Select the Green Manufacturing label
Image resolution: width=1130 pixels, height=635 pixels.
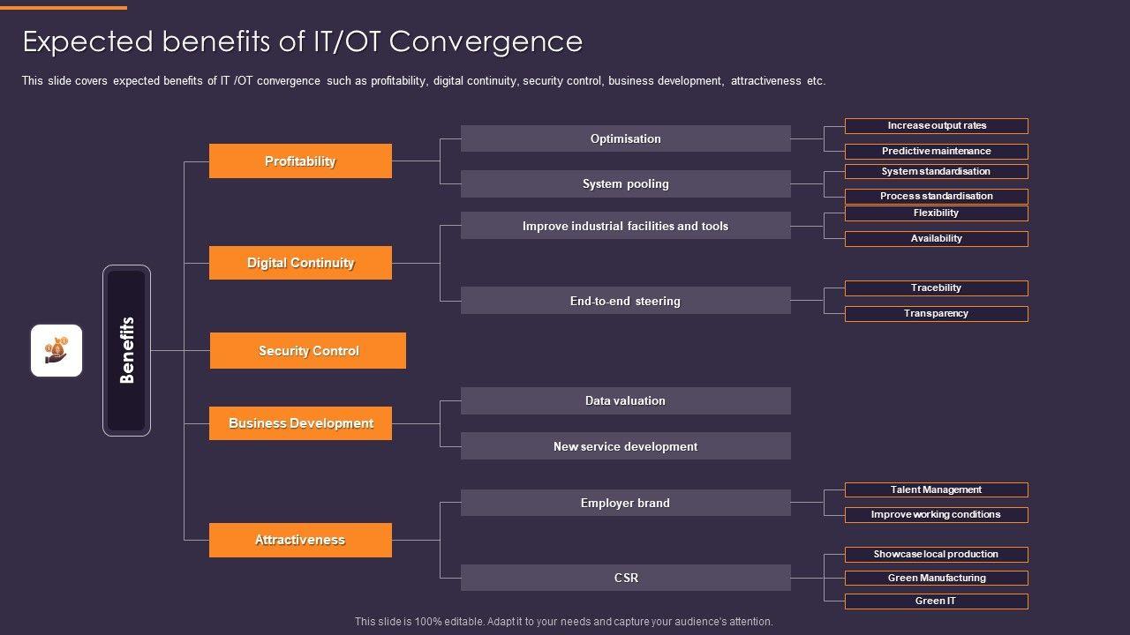pos(937,578)
